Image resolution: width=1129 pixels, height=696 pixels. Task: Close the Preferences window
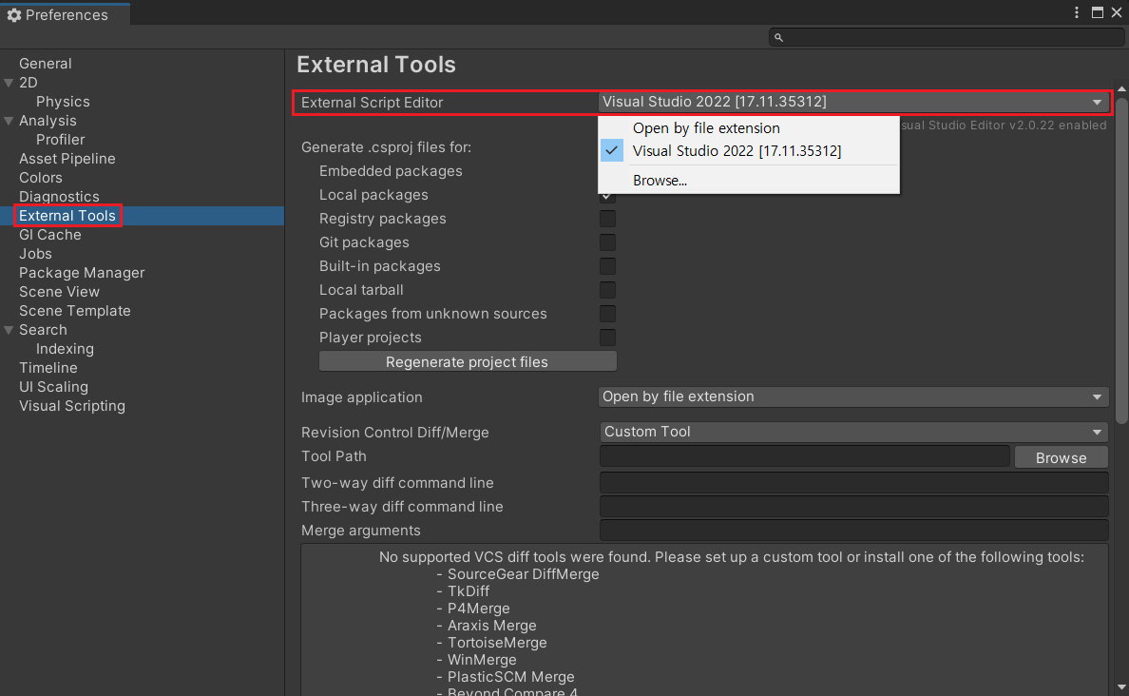point(1117,12)
